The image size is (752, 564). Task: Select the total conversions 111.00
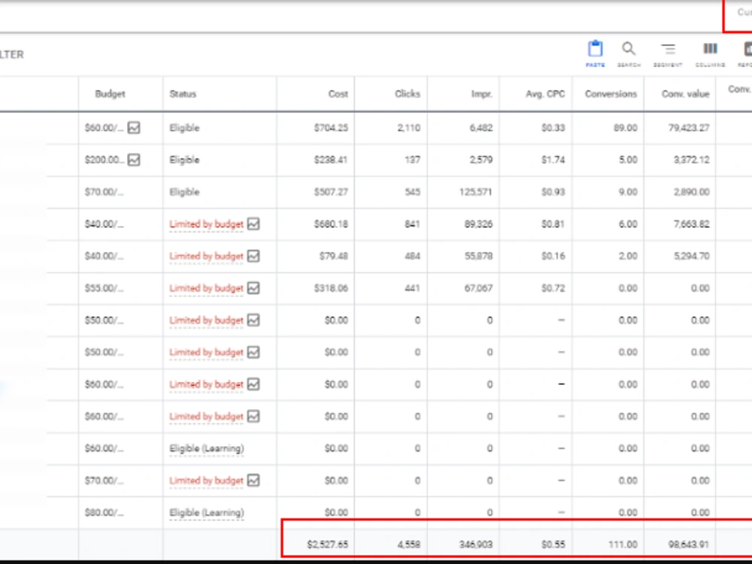pyautogui.click(x=623, y=544)
